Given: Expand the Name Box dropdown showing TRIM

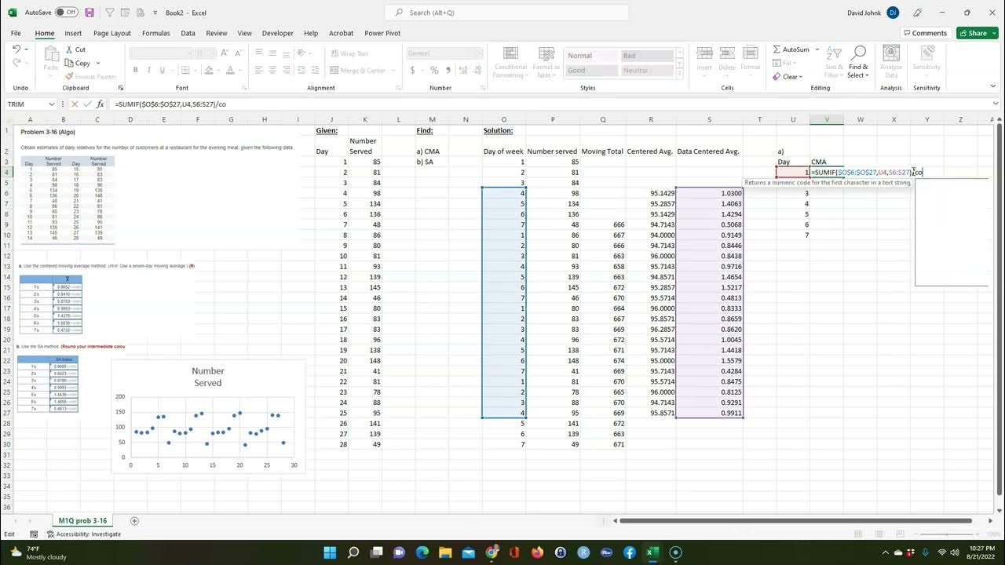Looking at the screenshot, I should (52, 104).
